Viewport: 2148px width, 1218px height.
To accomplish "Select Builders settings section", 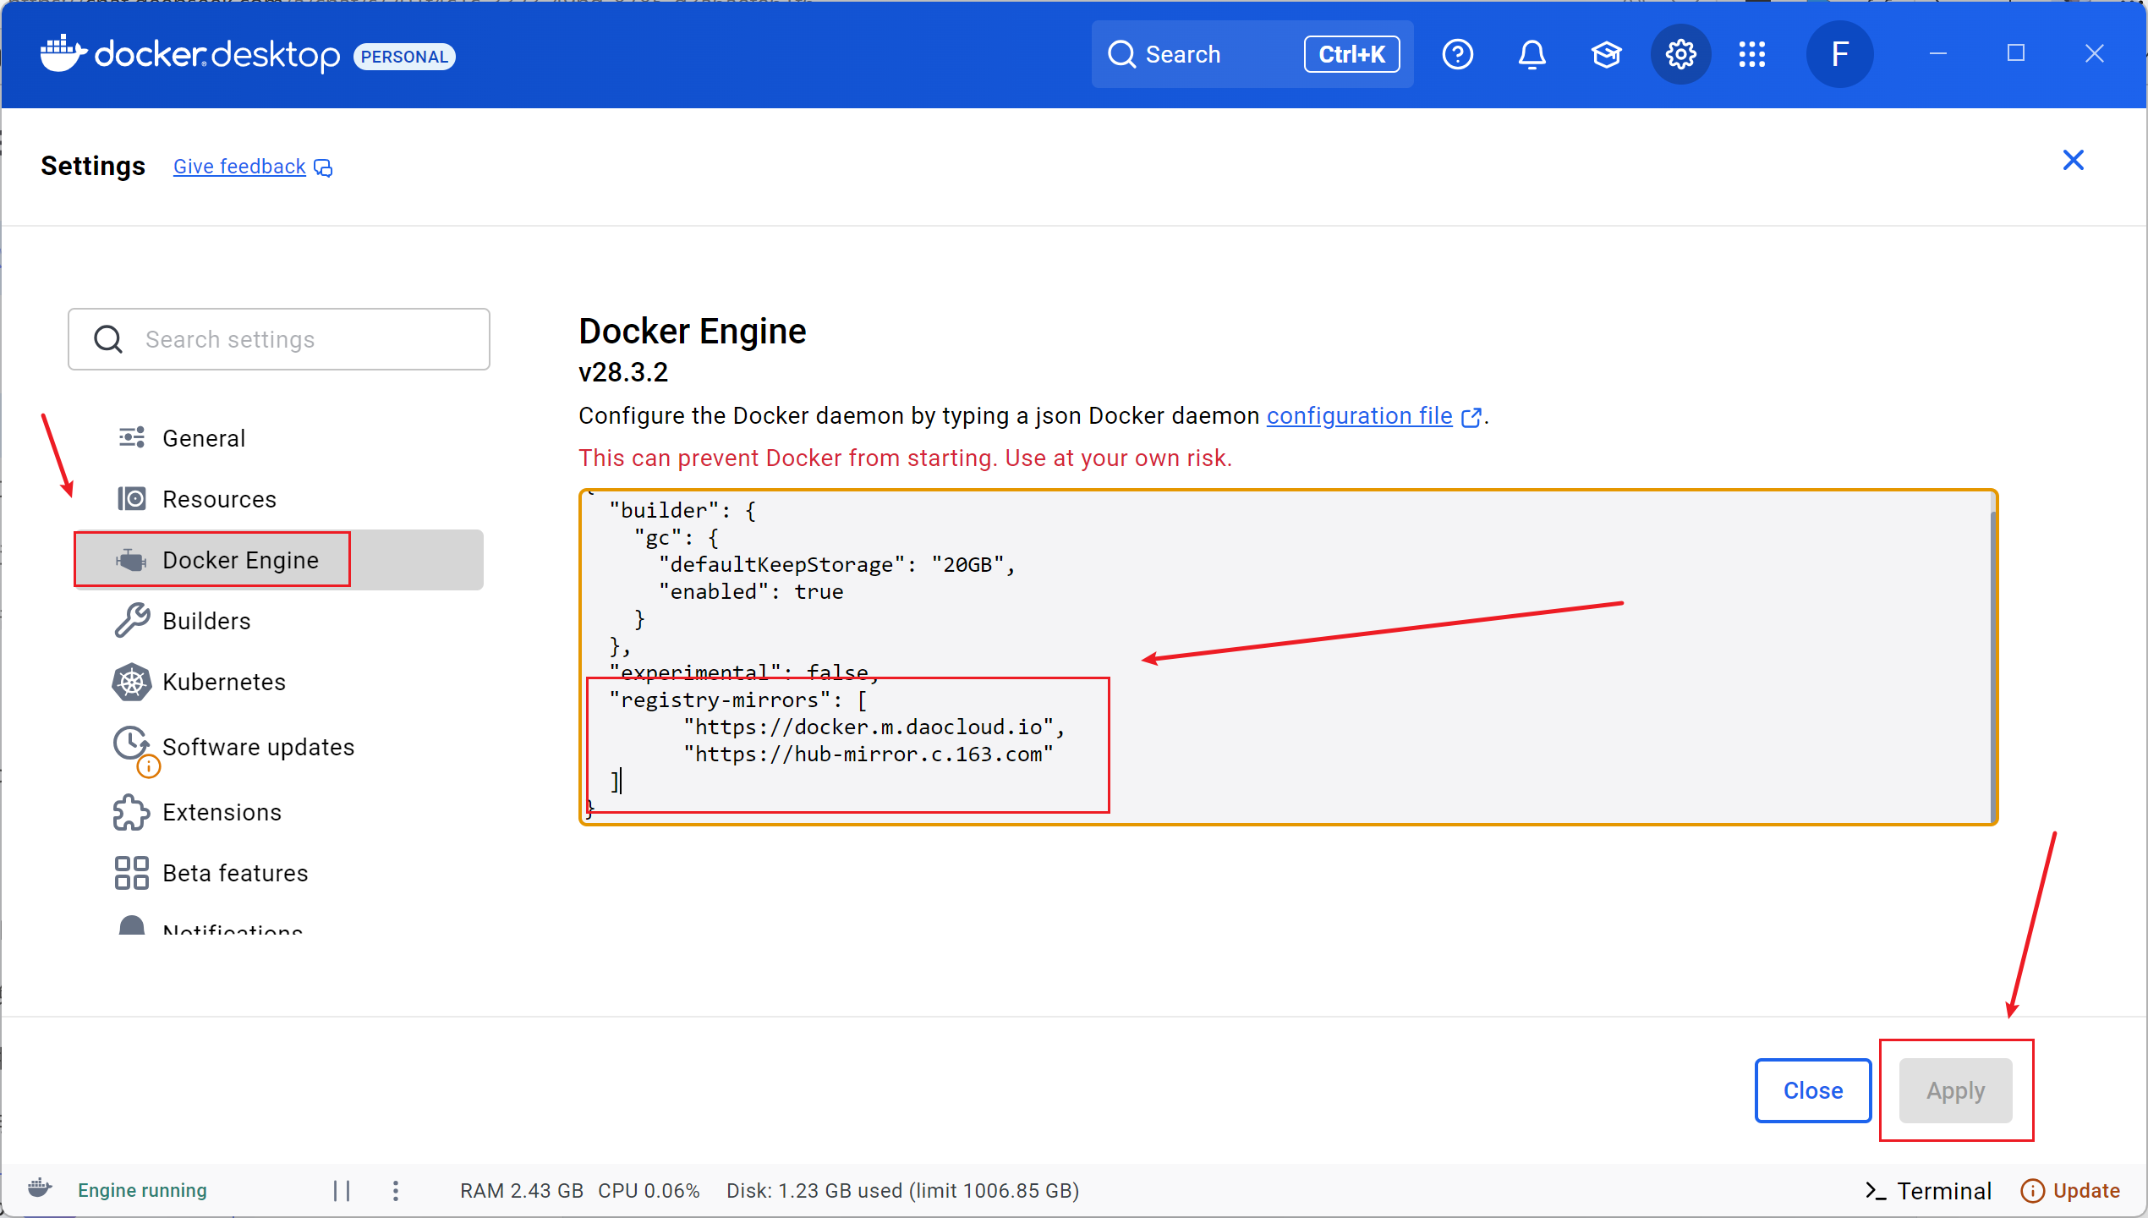I will coord(279,620).
